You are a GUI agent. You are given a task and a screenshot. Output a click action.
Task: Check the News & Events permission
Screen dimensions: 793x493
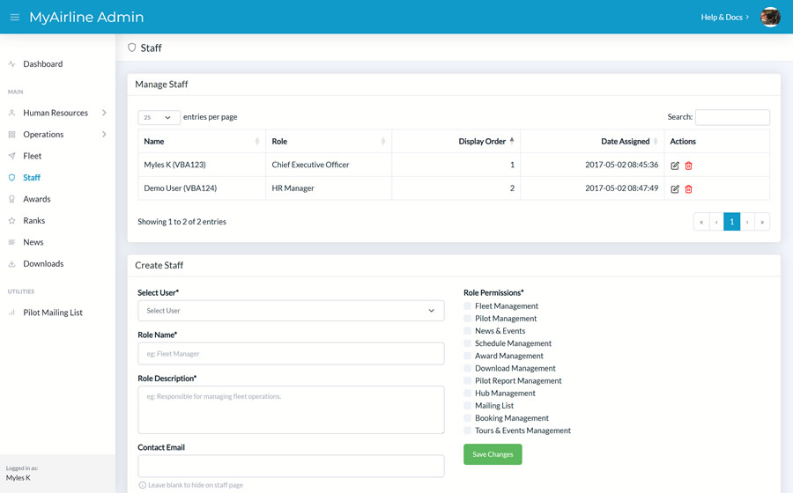467,331
